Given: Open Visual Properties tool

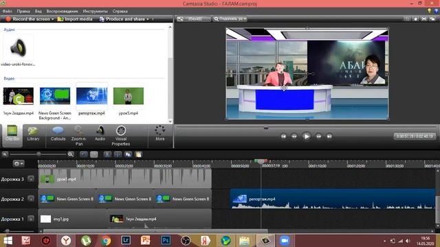Looking at the screenshot, I should 121,136.
